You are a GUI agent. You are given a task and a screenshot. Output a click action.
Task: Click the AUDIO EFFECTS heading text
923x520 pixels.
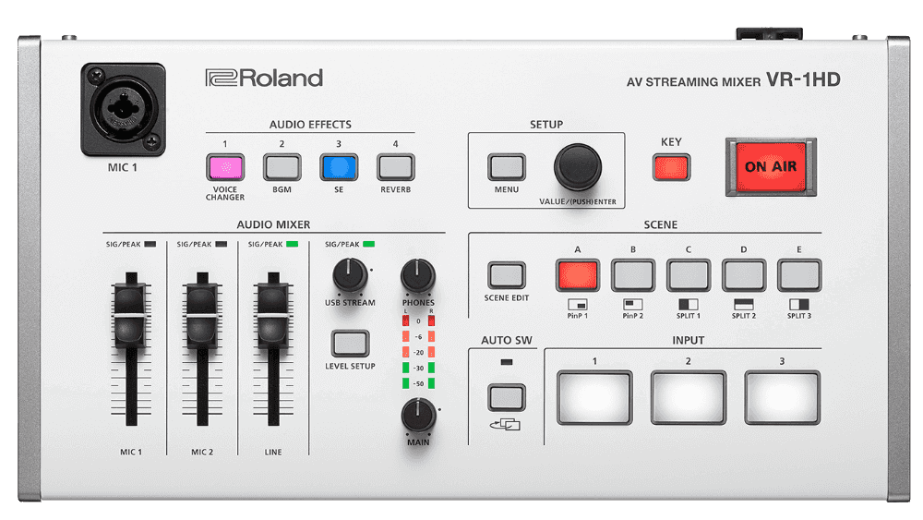click(x=310, y=125)
